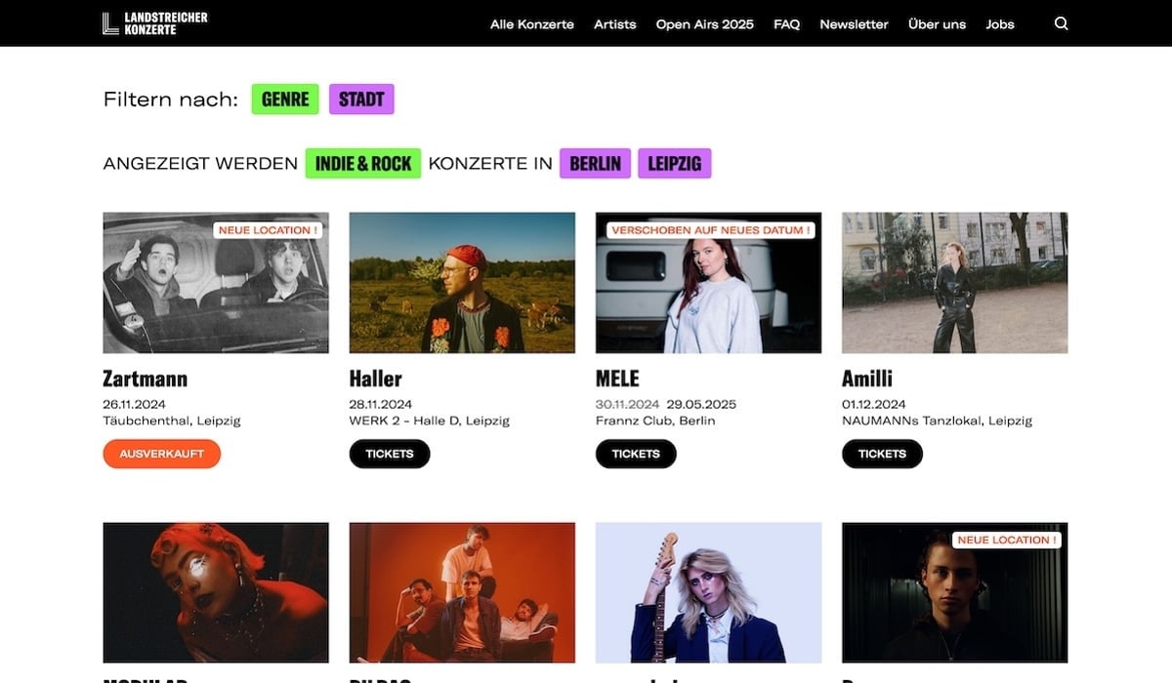Click TICKETS button for MELE
The image size is (1172, 683).
click(x=636, y=454)
